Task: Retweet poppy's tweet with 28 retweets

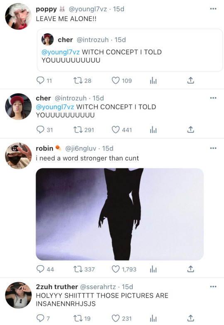Action: [x=78, y=81]
